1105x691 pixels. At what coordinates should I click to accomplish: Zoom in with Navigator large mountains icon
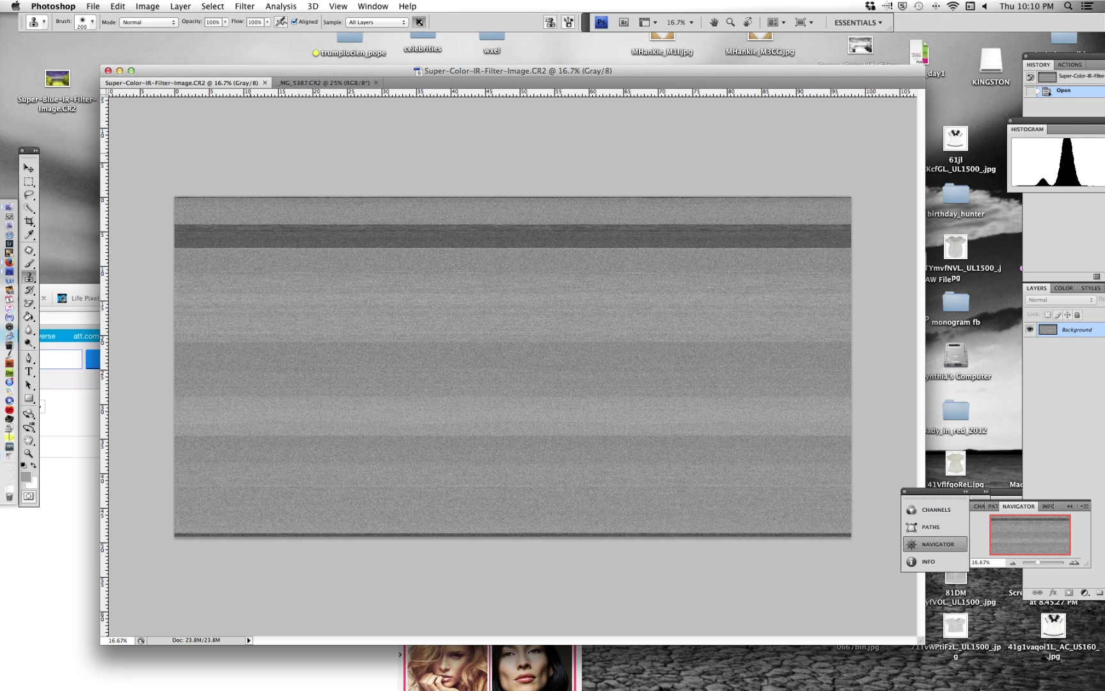[1074, 562]
